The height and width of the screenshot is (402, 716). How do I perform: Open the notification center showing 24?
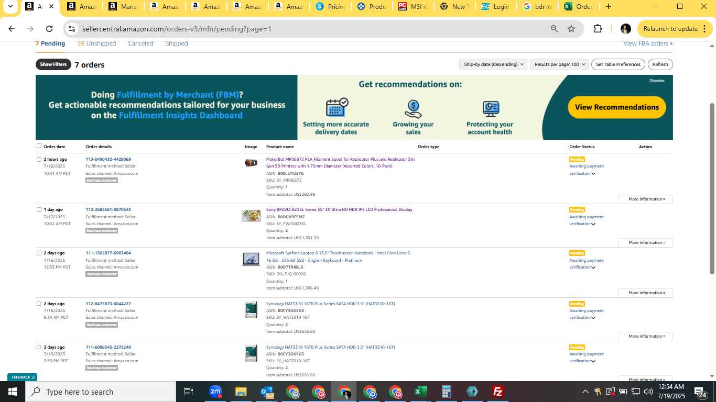(x=701, y=392)
